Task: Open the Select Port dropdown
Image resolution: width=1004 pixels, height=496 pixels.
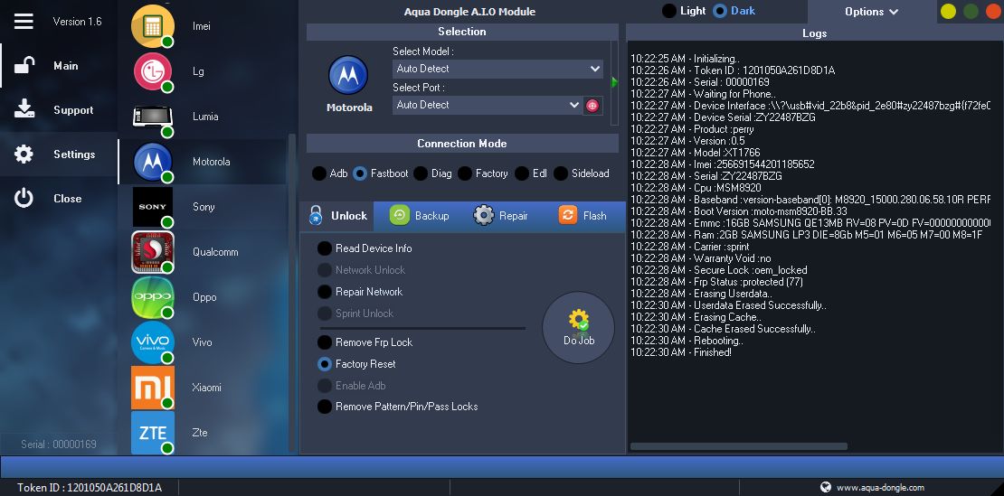Action: [x=488, y=105]
